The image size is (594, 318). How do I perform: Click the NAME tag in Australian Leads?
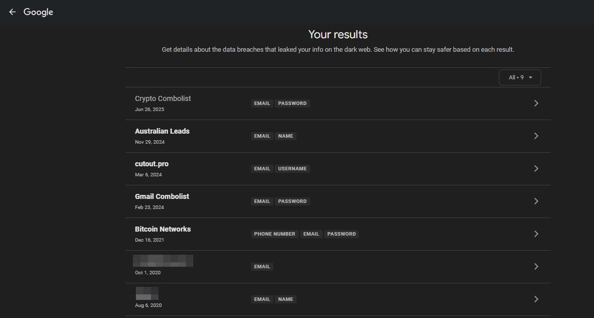285,136
